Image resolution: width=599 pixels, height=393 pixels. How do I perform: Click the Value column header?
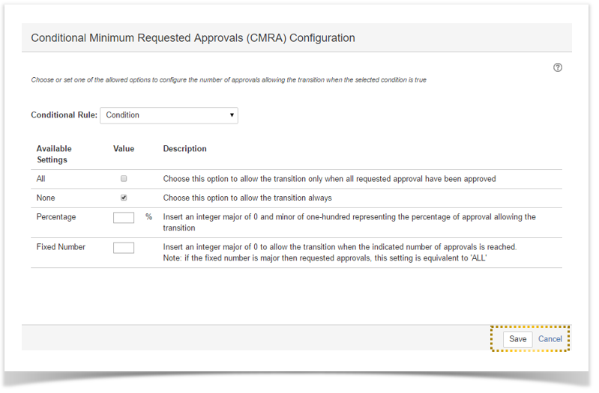(124, 149)
